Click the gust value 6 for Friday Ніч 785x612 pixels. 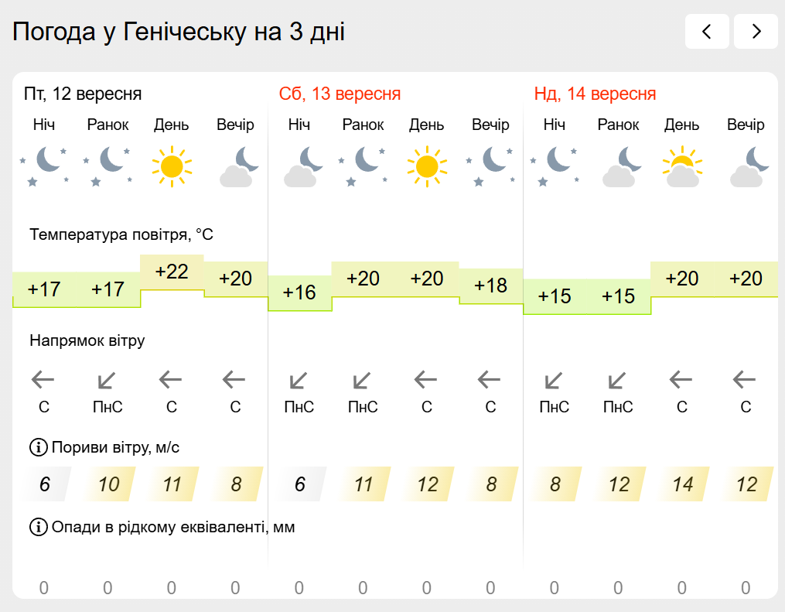click(45, 484)
